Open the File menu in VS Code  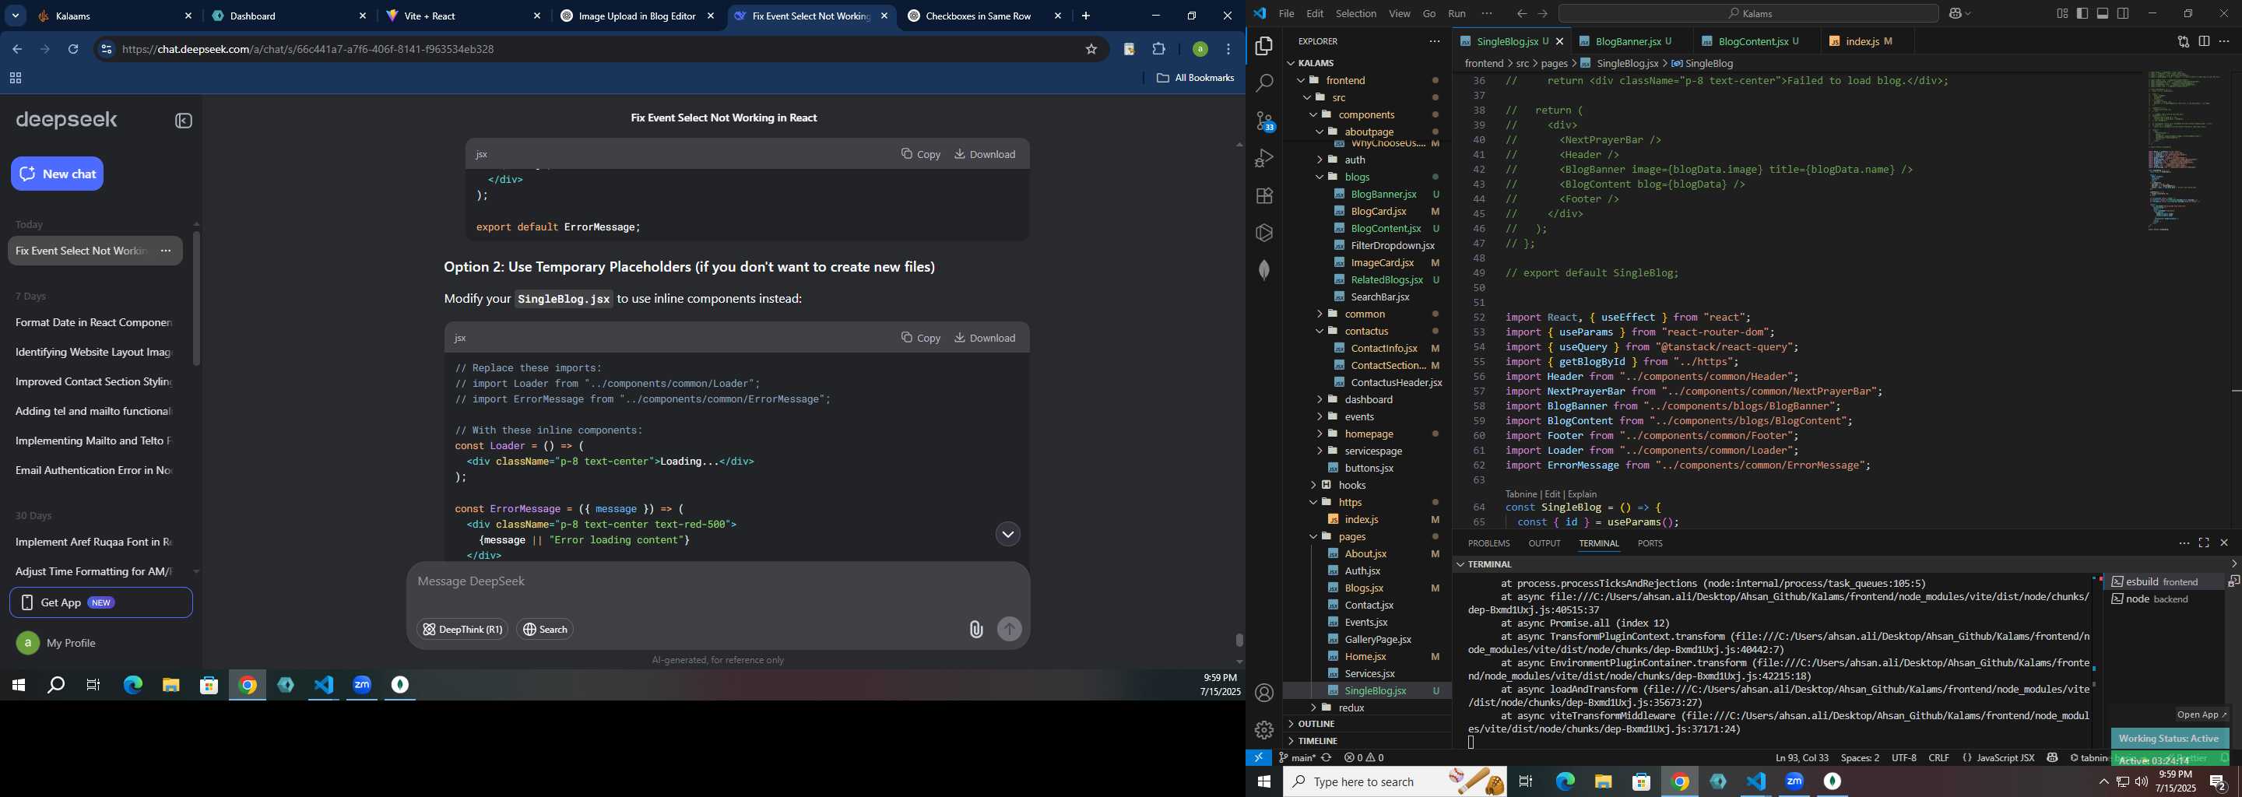[x=1285, y=14]
